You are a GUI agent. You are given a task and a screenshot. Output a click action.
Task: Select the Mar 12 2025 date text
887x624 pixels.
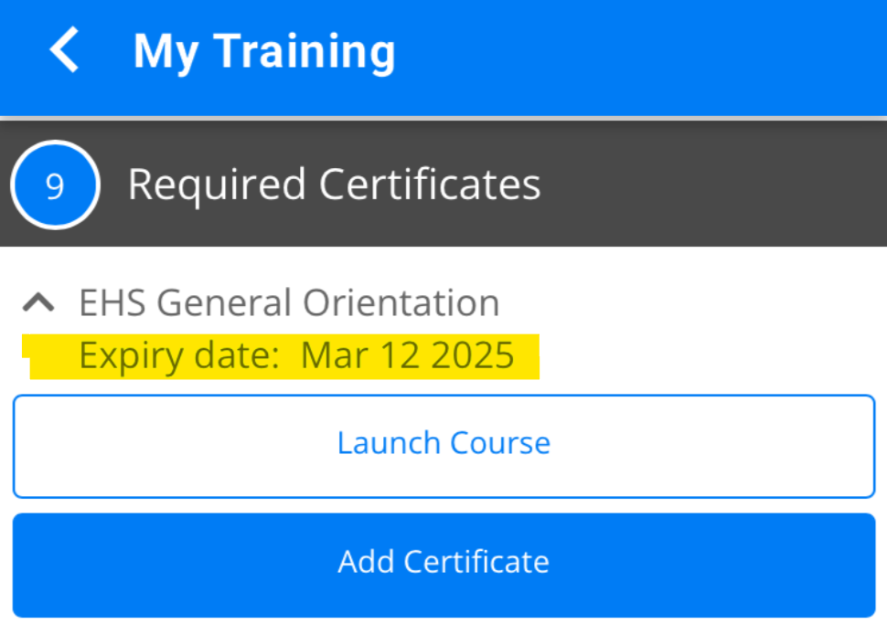(407, 355)
